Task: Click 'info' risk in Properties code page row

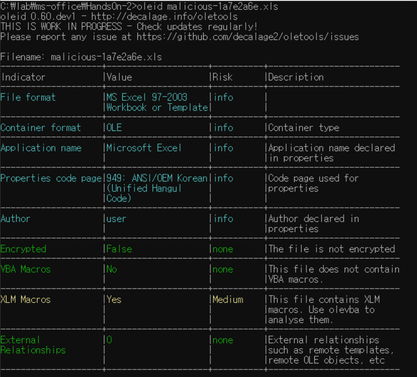Action: [223, 178]
